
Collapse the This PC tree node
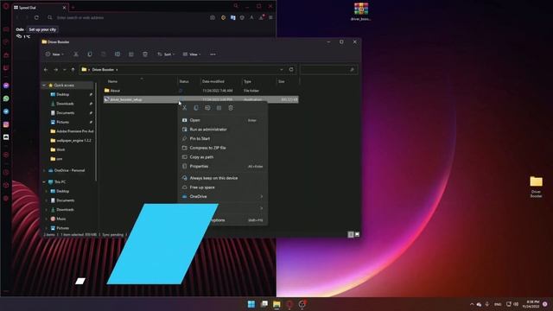click(x=44, y=182)
